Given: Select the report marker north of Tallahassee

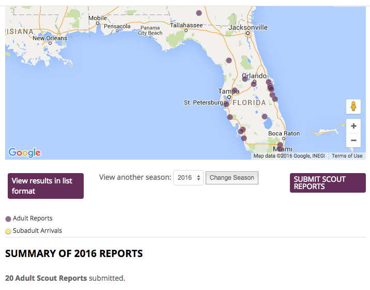Looking at the screenshot, I should 199,13.
